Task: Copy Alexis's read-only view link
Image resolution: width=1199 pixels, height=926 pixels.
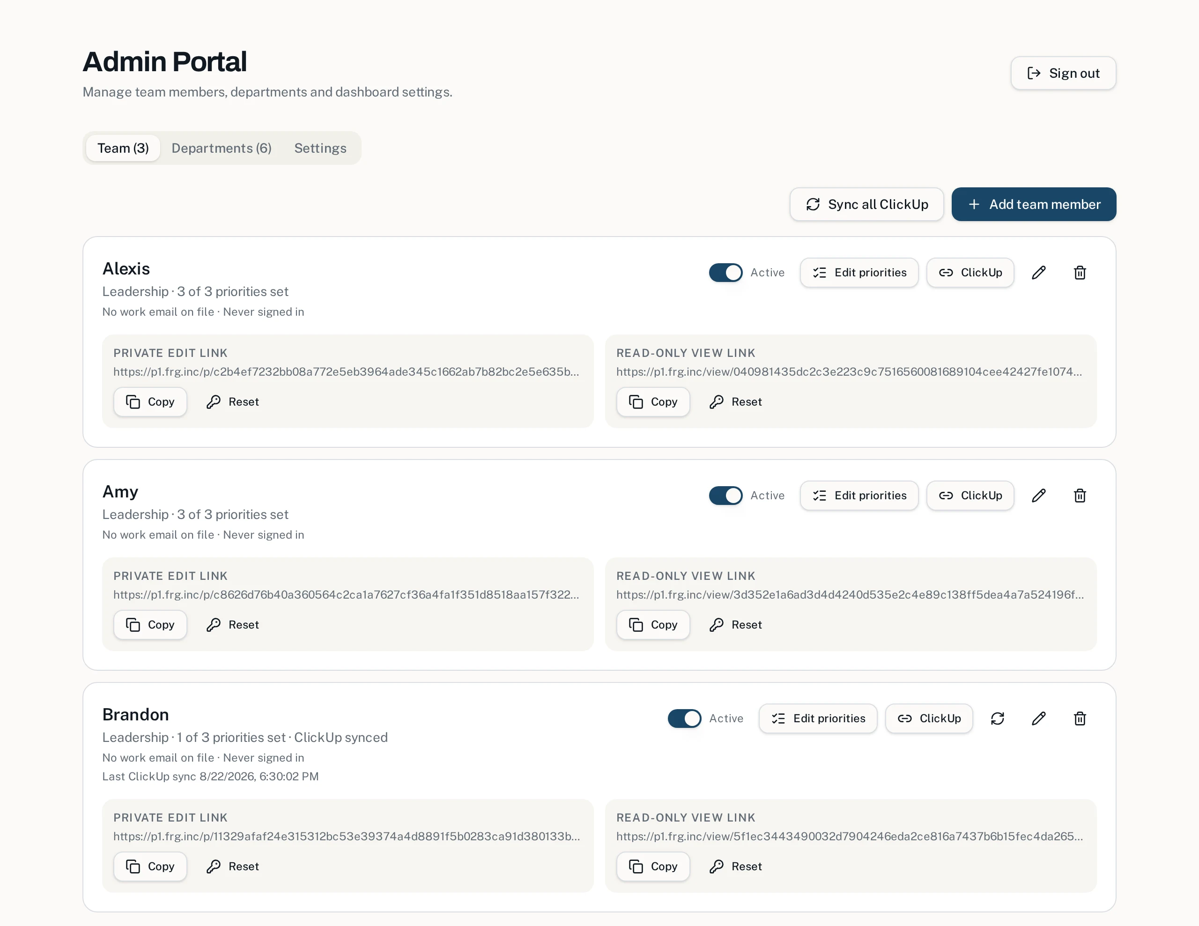Action: coord(653,402)
